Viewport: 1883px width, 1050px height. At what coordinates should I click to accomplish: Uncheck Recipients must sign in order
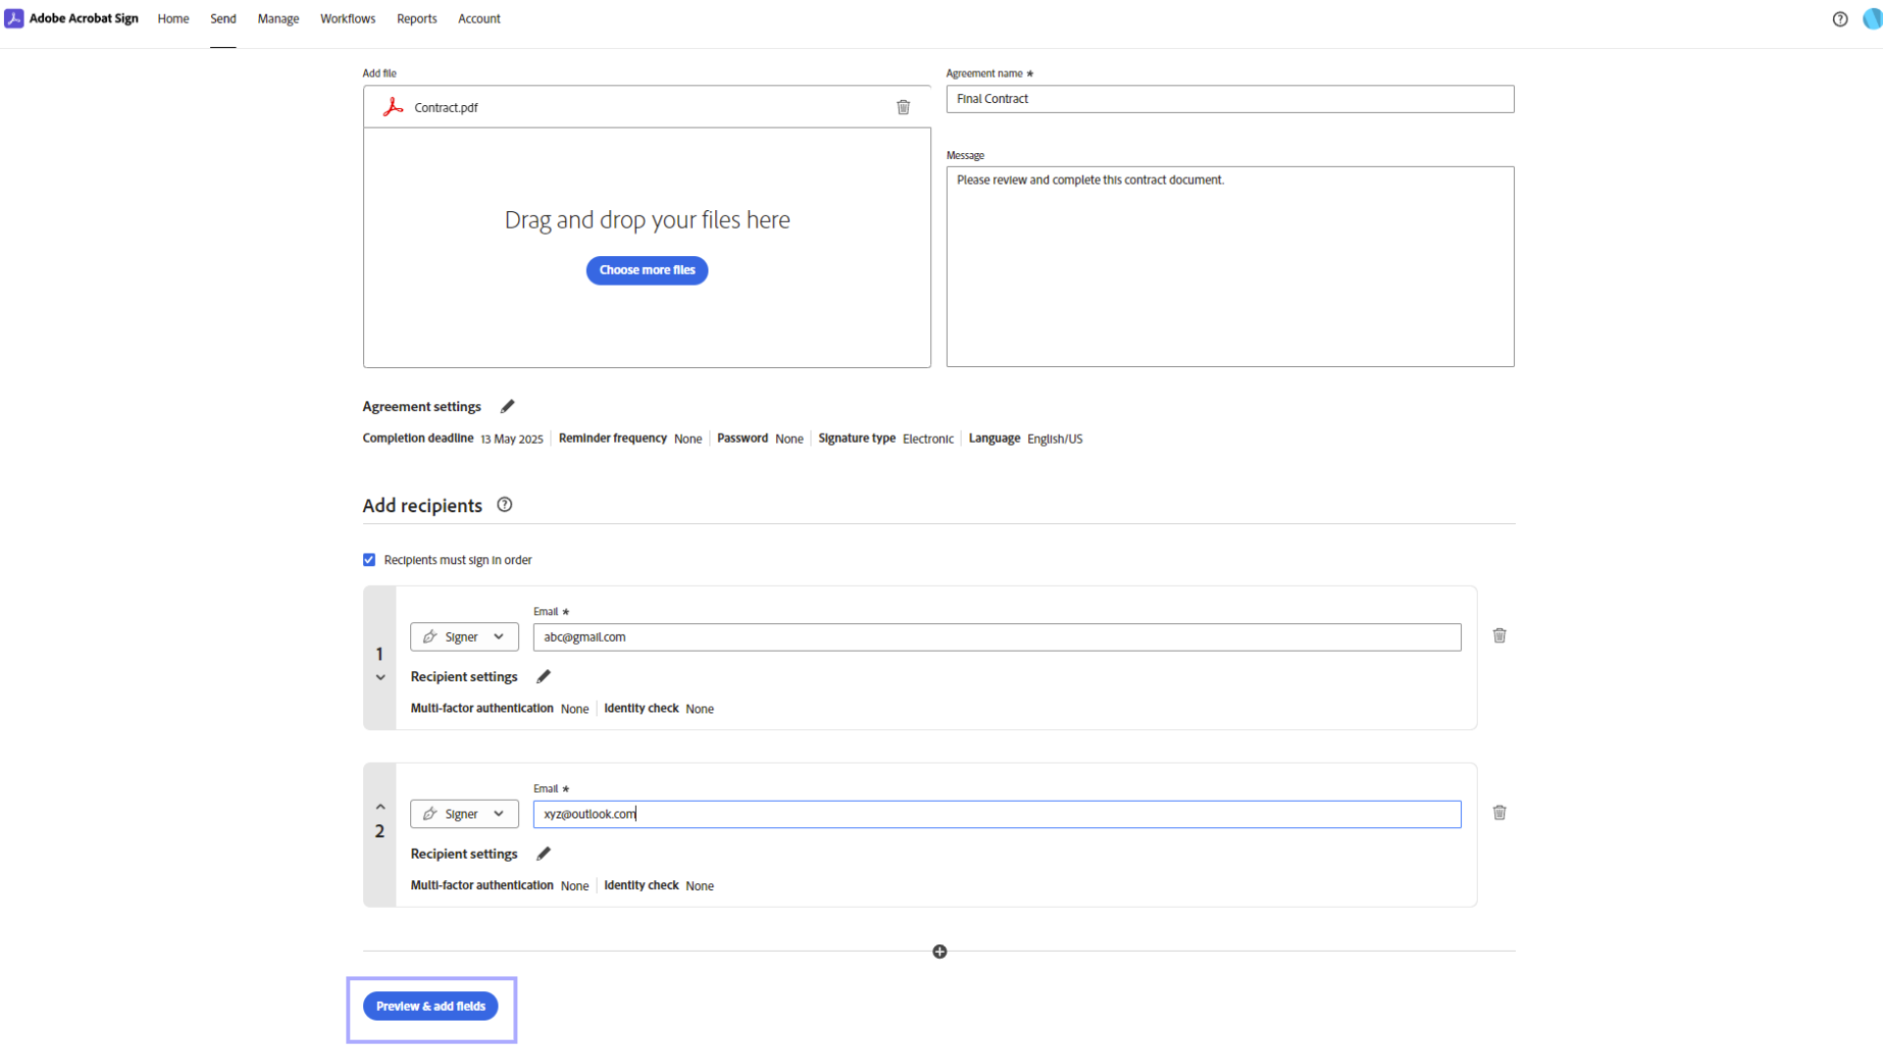(x=369, y=559)
